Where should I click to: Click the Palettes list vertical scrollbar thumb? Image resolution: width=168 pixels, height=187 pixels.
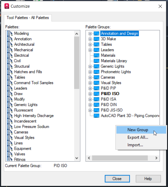pyautogui.click(x=77, y=63)
